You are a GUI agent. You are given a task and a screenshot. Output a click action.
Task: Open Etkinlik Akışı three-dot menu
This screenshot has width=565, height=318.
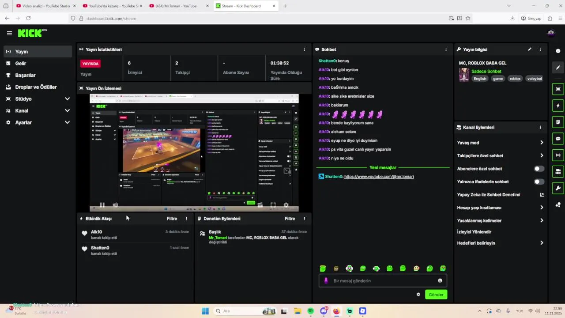pos(186,219)
